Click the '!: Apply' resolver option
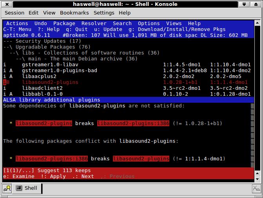263x198 pixels. [53, 176]
